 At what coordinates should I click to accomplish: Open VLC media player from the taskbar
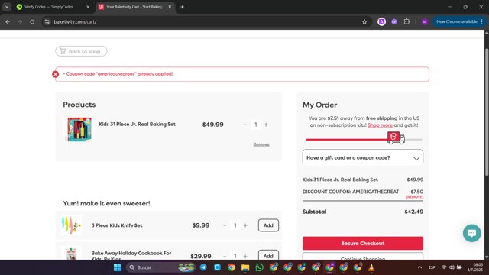(x=371, y=267)
